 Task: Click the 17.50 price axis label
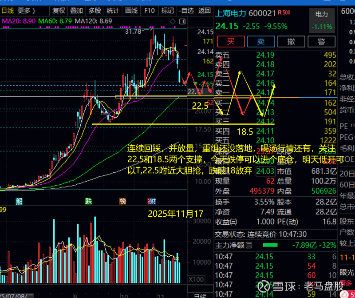click(203, 129)
